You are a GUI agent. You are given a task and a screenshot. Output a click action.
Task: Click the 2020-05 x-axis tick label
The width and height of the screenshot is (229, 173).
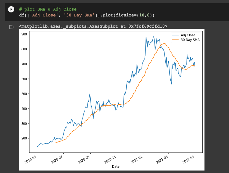pos(33,160)
